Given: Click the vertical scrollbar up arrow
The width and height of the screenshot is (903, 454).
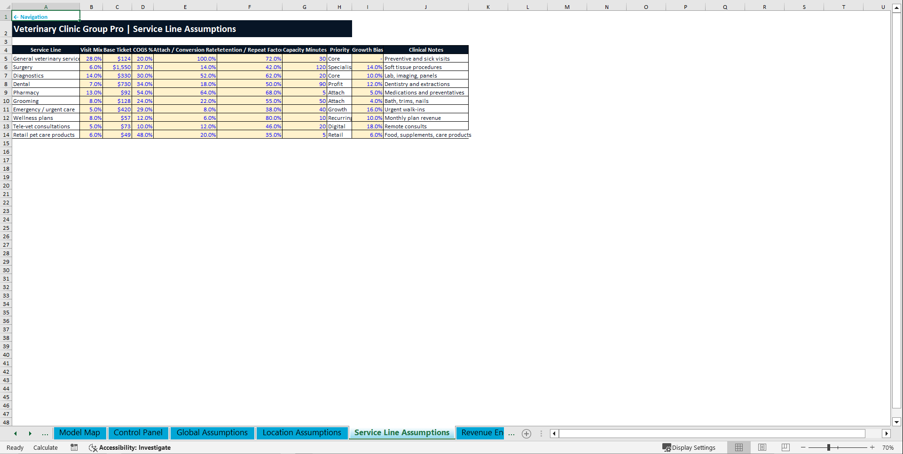Looking at the screenshot, I should pos(896,9).
